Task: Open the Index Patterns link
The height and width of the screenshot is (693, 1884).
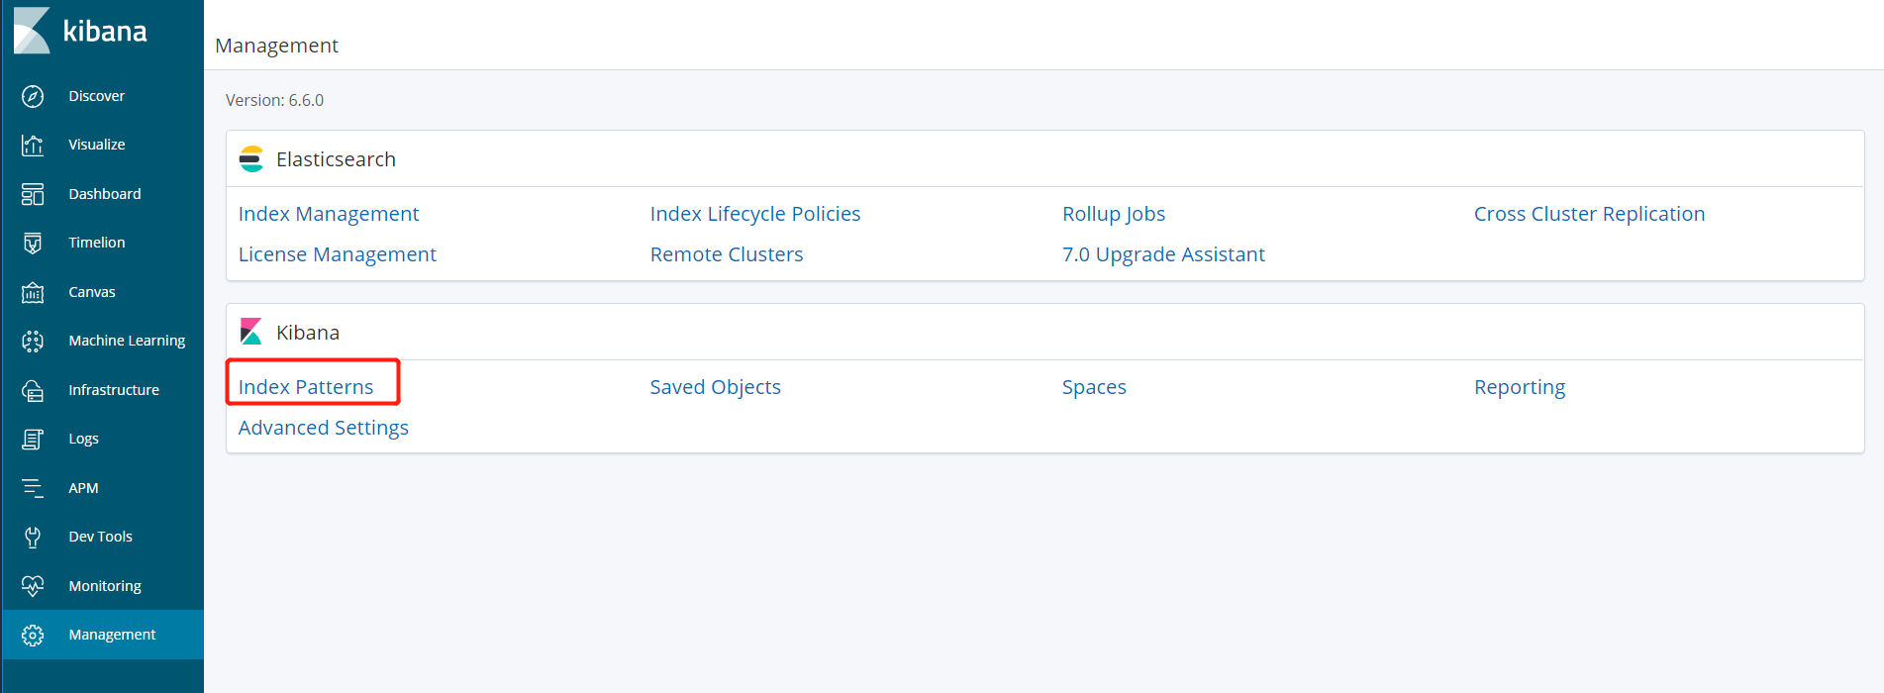Action: 306,387
